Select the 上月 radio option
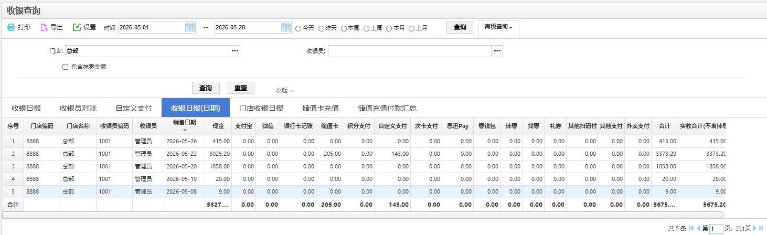 [x=412, y=28]
